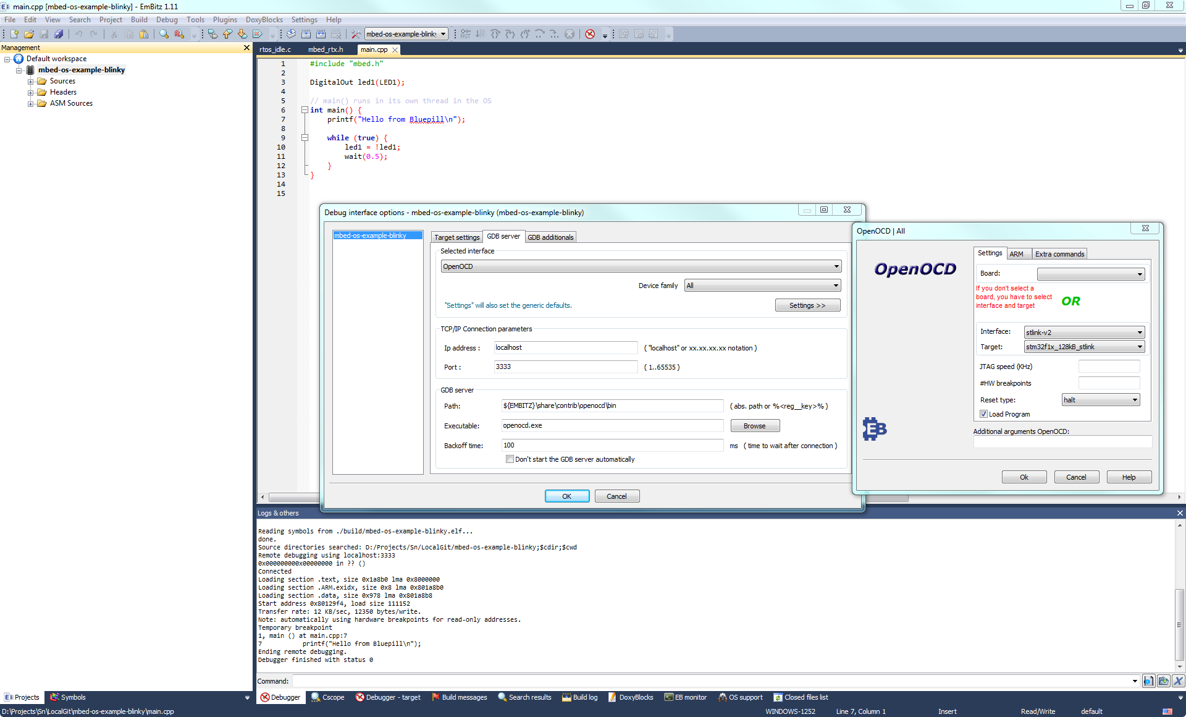Click the Browse button for executable
Image resolution: width=1186 pixels, height=717 pixels.
tap(755, 426)
